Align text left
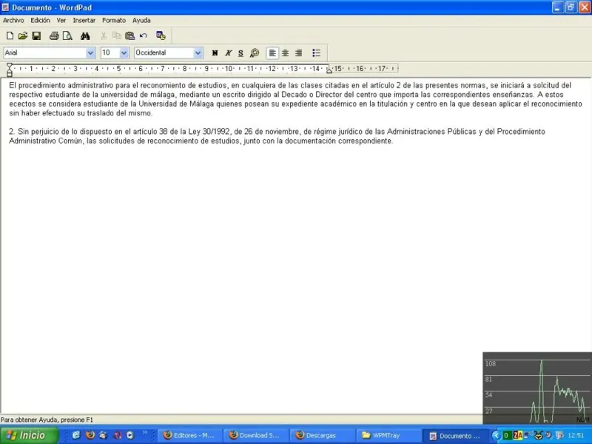 click(x=272, y=53)
